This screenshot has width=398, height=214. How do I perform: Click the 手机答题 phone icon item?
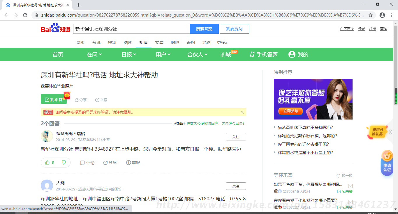(264, 54)
